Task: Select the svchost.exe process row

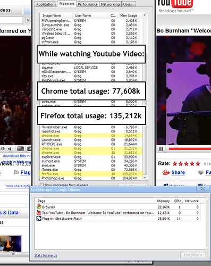Action: coord(91,161)
